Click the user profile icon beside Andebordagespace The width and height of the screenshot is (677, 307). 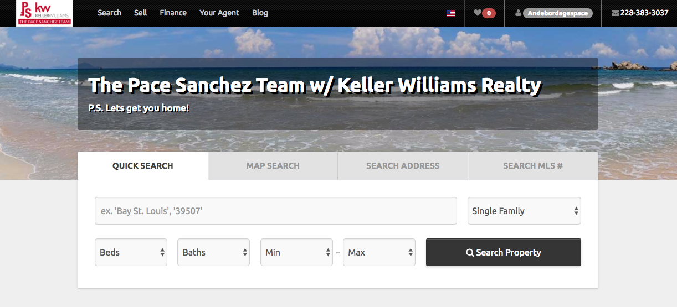pos(519,13)
